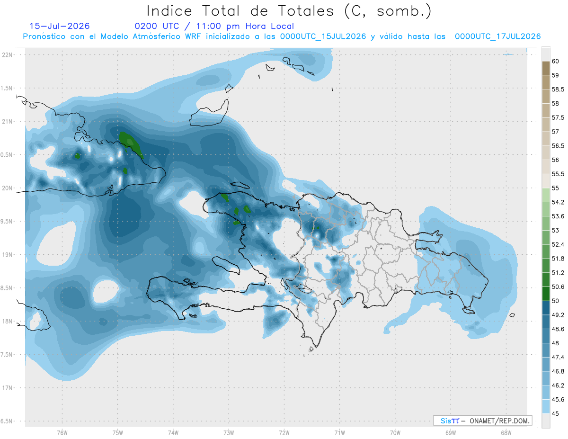The width and height of the screenshot is (568, 439).
Task: Click the 'SisTT - ONAMET/REP.DOM.' credit box
Action: (x=482, y=421)
